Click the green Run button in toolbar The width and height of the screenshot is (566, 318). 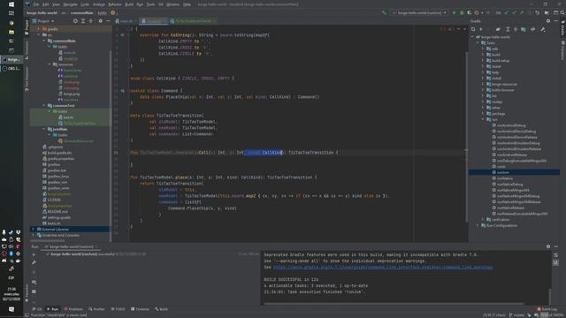click(454, 12)
